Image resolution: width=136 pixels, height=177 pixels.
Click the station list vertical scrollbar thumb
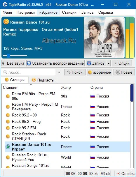(x=132, y=93)
